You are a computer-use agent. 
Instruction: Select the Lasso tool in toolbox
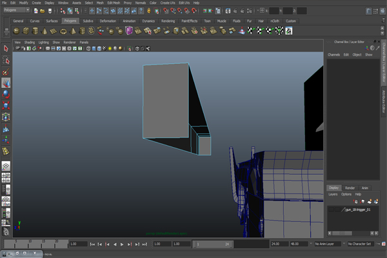6,60
